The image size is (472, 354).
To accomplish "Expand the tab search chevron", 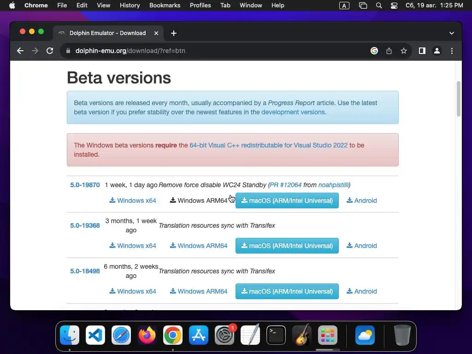I will click(452, 33).
